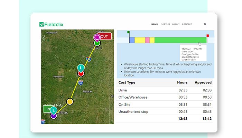
Task: Select the Drive cost type row
Action: (165, 90)
